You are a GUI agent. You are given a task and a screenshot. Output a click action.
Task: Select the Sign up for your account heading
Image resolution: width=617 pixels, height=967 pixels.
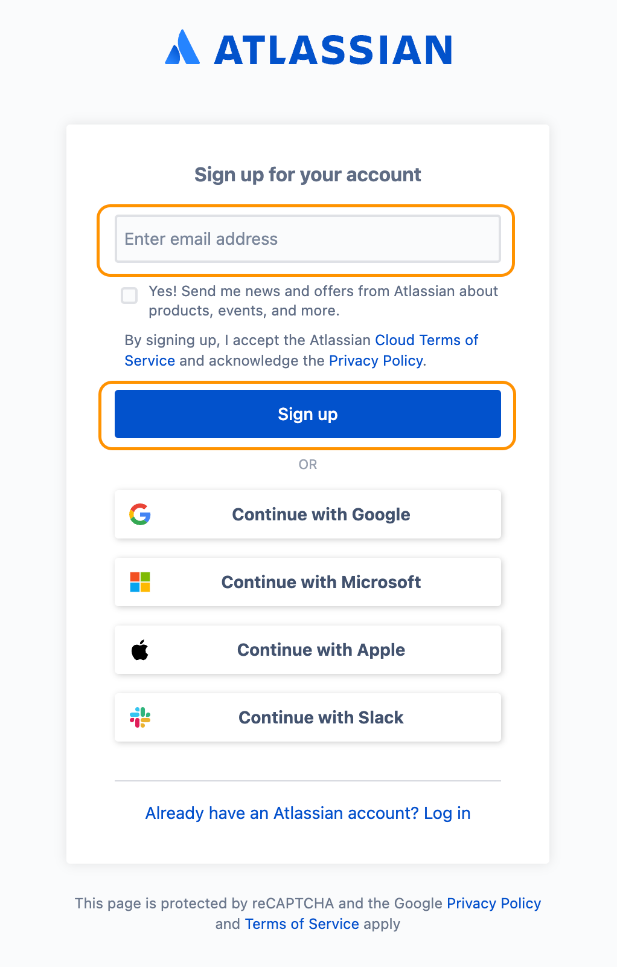[307, 175]
